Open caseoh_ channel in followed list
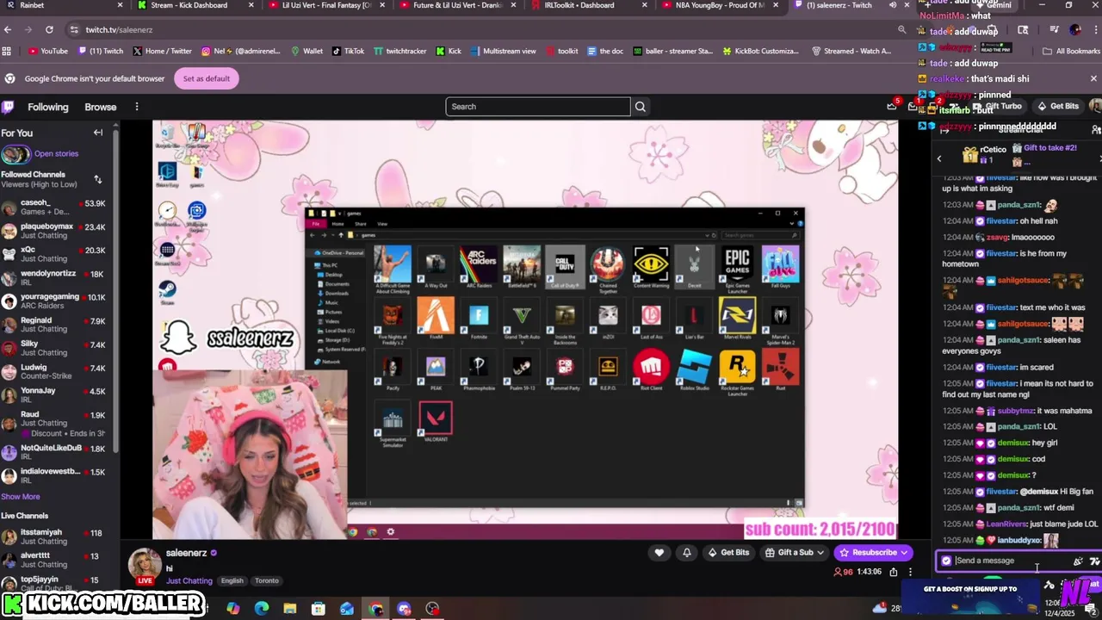This screenshot has height=620, width=1102. click(53, 208)
